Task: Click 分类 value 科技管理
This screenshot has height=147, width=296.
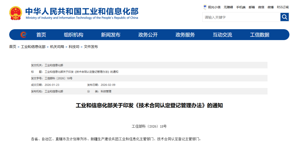Action: coord(106,91)
